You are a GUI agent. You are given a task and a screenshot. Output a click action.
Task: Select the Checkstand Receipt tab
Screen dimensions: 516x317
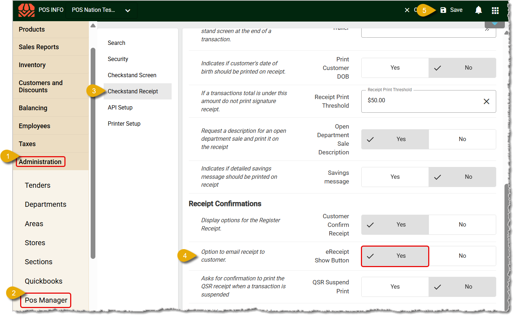137,92
